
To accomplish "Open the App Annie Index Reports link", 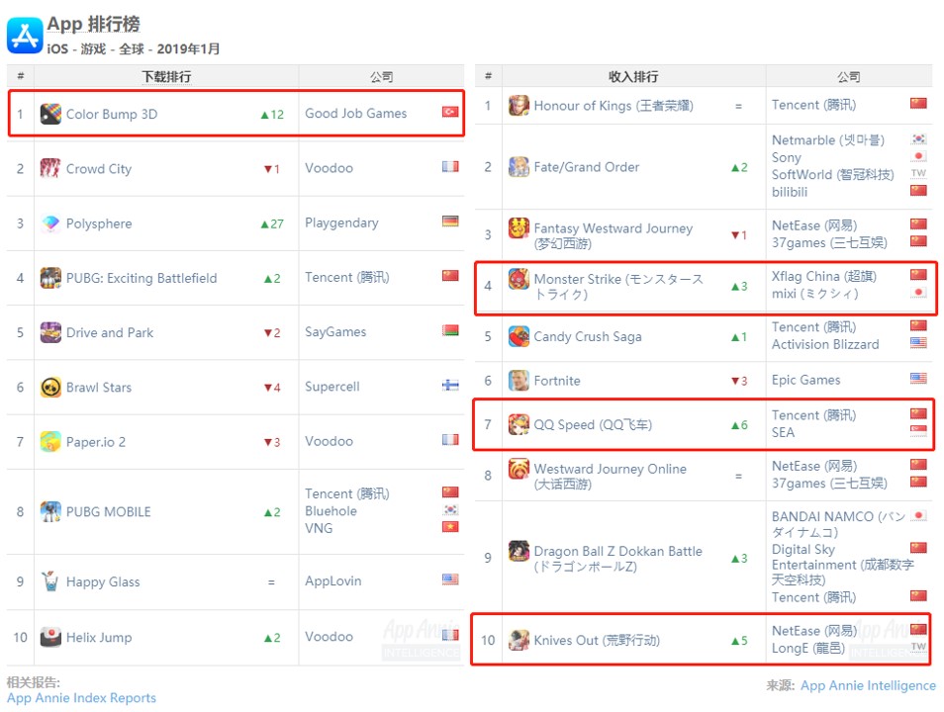I will [81, 698].
